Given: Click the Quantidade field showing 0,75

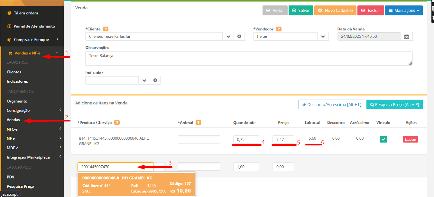Looking at the screenshot, I should [246, 139].
